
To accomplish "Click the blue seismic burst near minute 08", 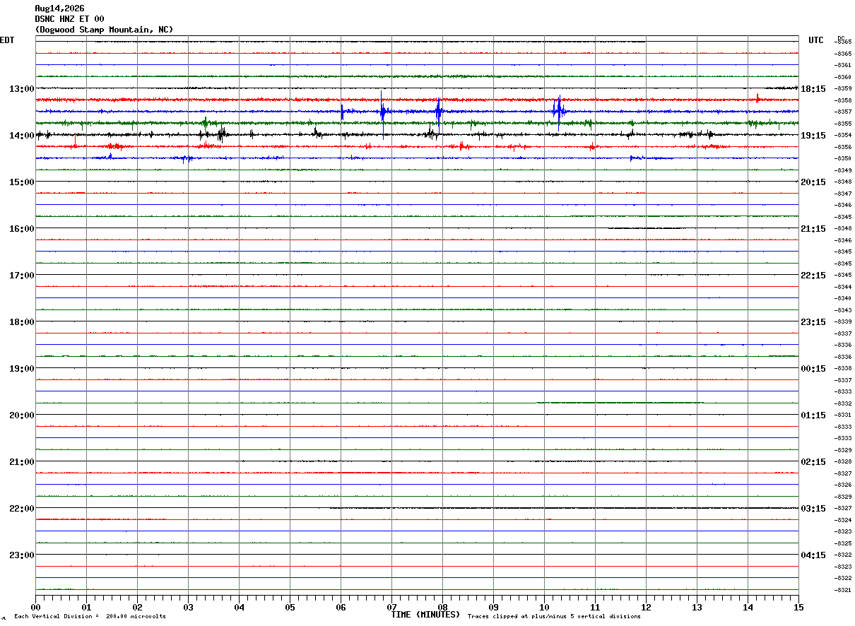I will point(438,111).
